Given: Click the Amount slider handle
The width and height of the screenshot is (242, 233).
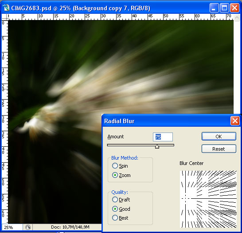Looking at the screenshot, I should (157, 146).
